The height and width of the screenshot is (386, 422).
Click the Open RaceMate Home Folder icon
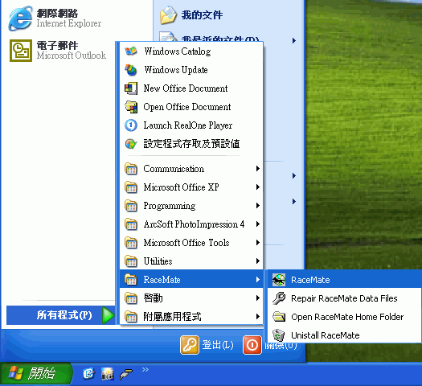pyautogui.click(x=279, y=317)
